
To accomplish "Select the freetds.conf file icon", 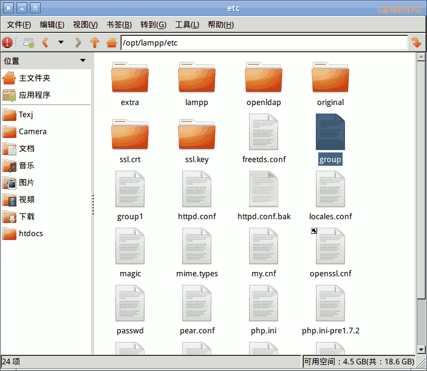I will [x=264, y=132].
